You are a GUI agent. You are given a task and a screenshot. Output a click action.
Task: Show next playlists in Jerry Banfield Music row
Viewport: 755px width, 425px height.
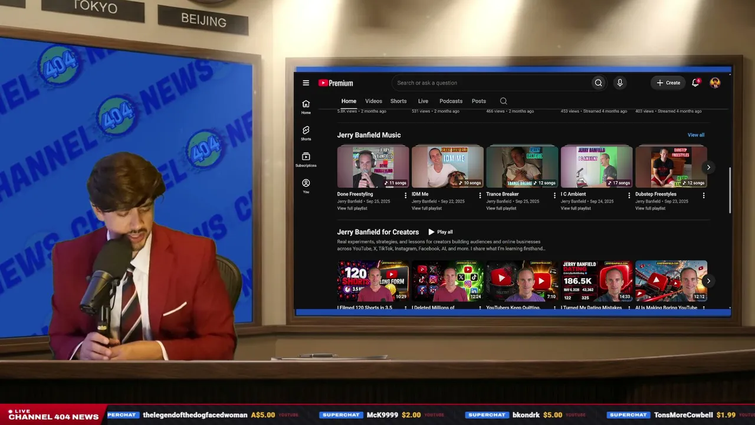708,168
